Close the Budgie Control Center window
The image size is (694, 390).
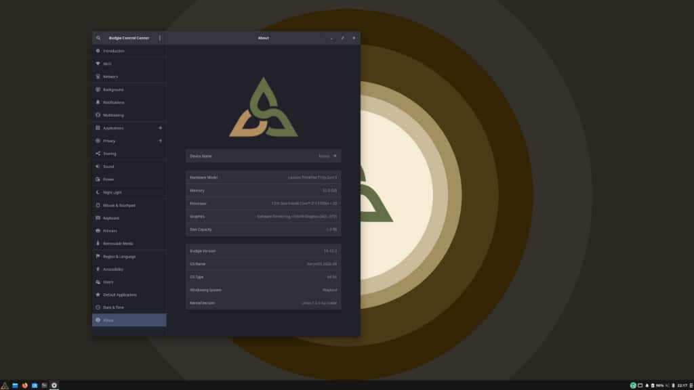click(354, 38)
